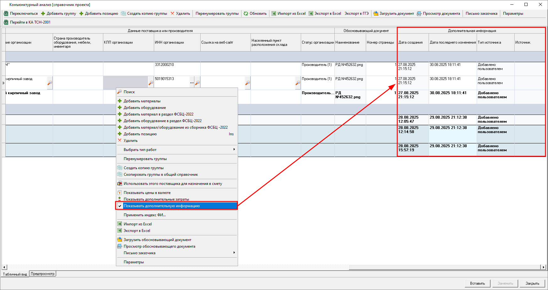Switch to the Предпросмотр tab
The image size is (548, 290).
pos(43,274)
